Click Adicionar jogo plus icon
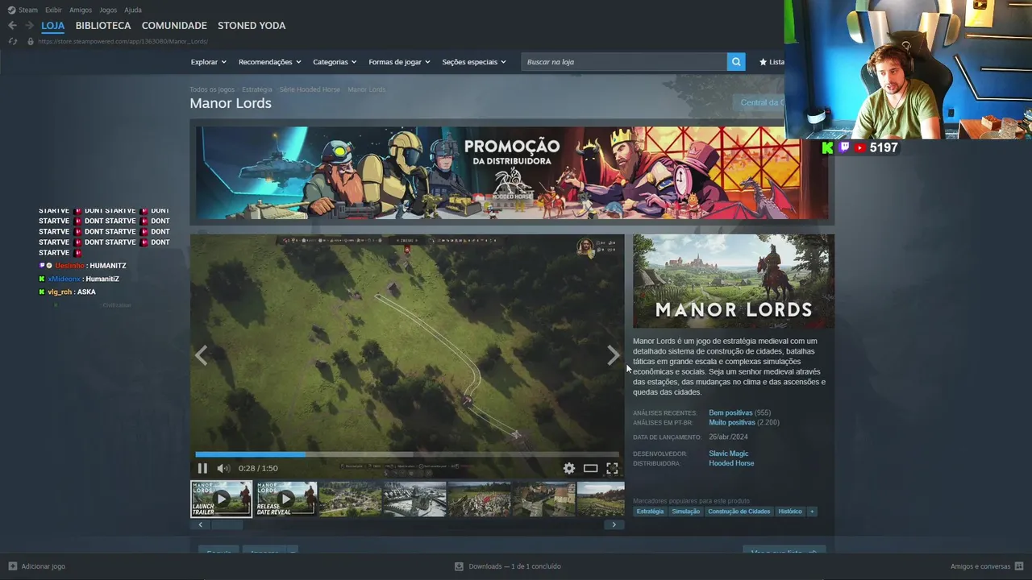Image resolution: width=1032 pixels, height=580 pixels. pos(12,566)
